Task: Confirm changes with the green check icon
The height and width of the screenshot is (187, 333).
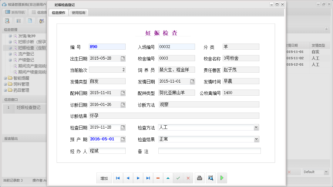Action: tap(178, 178)
